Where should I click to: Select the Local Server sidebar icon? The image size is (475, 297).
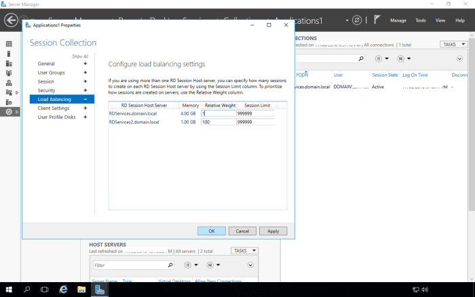pos(9,54)
